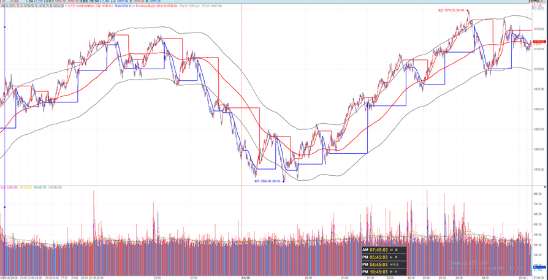Image resolution: width=548 pixels, height=280 pixels.
Task: Click the 10600.00 price axis label
Action: click(539, 149)
